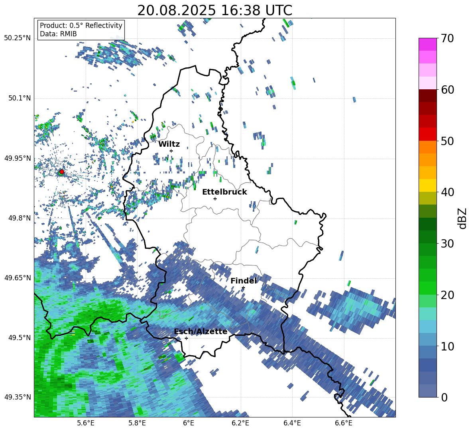
Task: Click the 40 tick label on colorbar
Action: (447, 192)
